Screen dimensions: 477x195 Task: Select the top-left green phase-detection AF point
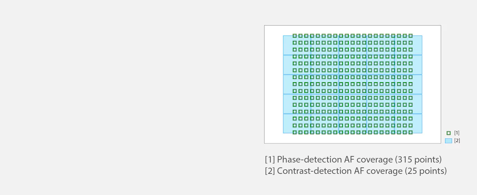click(x=295, y=36)
